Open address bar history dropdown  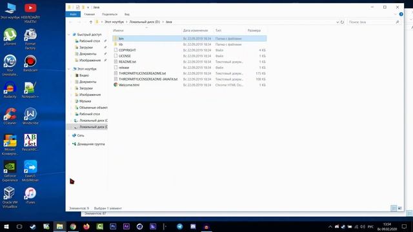click(x=337, y=22)
